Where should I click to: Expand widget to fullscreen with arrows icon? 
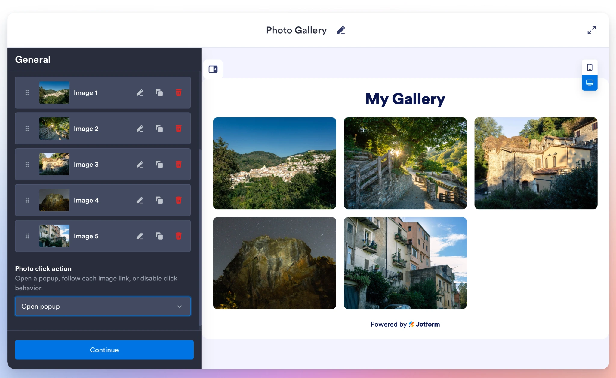coord(592,30)
